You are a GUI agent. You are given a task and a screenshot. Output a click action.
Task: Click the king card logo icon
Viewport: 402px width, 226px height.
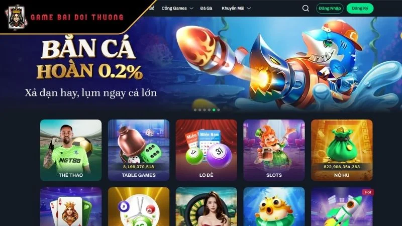point(17,18)
